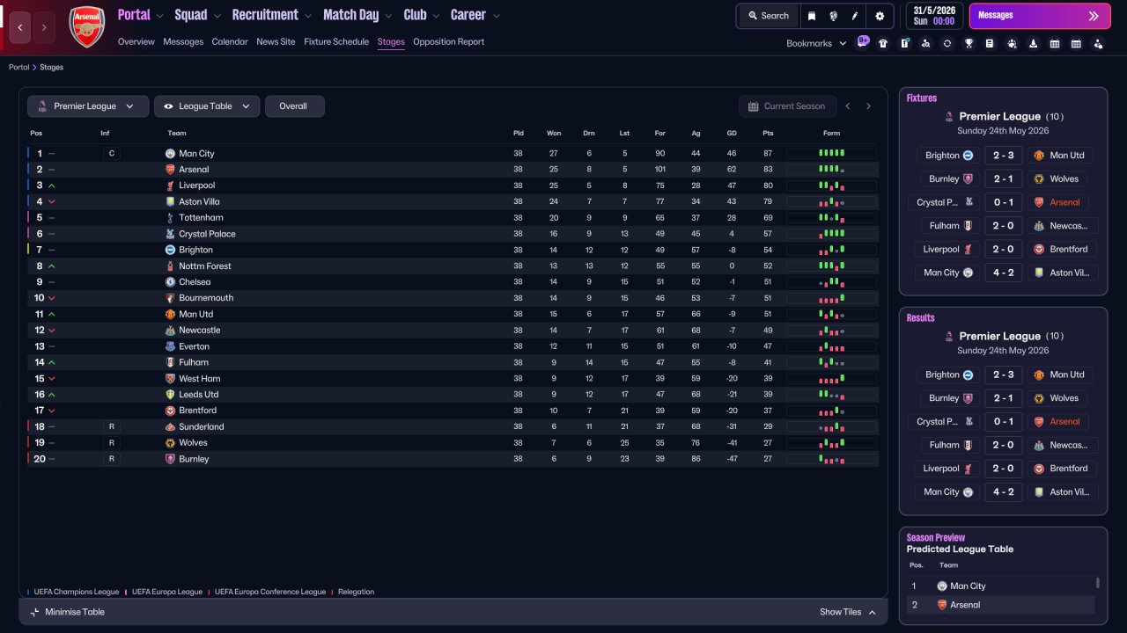Open the bookmark ribbon icon beside Search
1127x633 pixels.
811,16
